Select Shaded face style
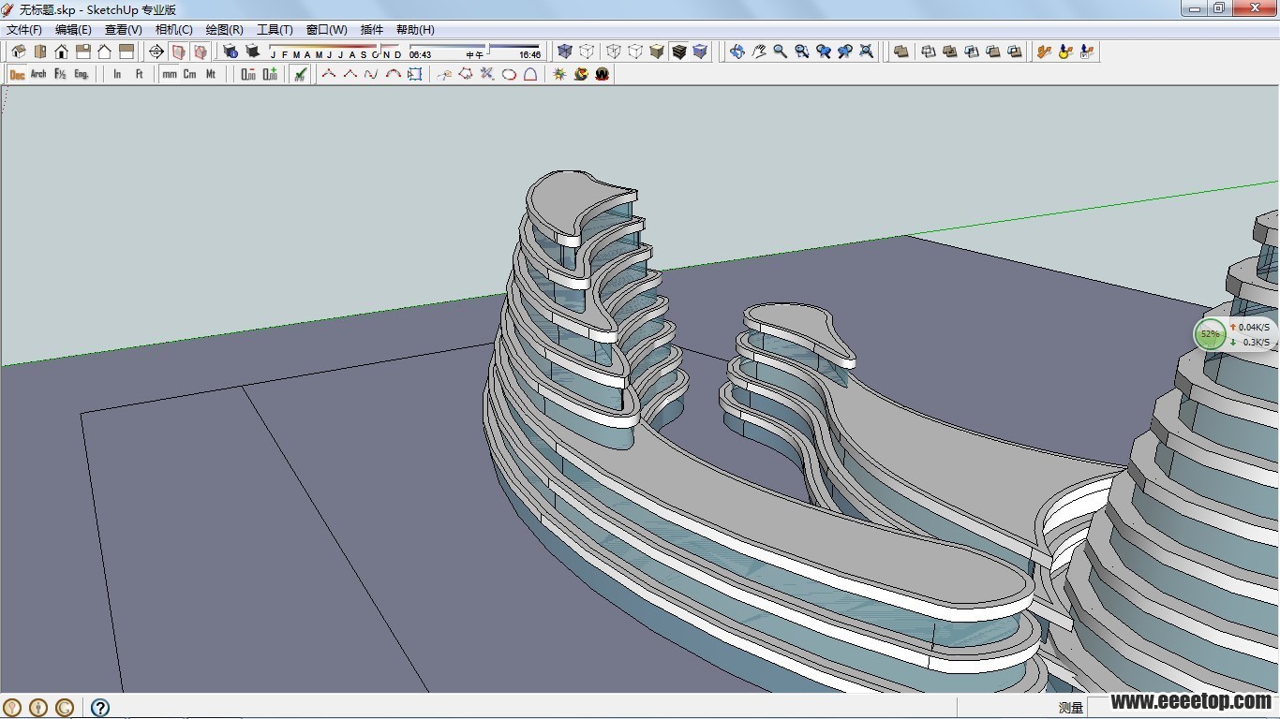The image size is (1280, 719). point(657,51)
